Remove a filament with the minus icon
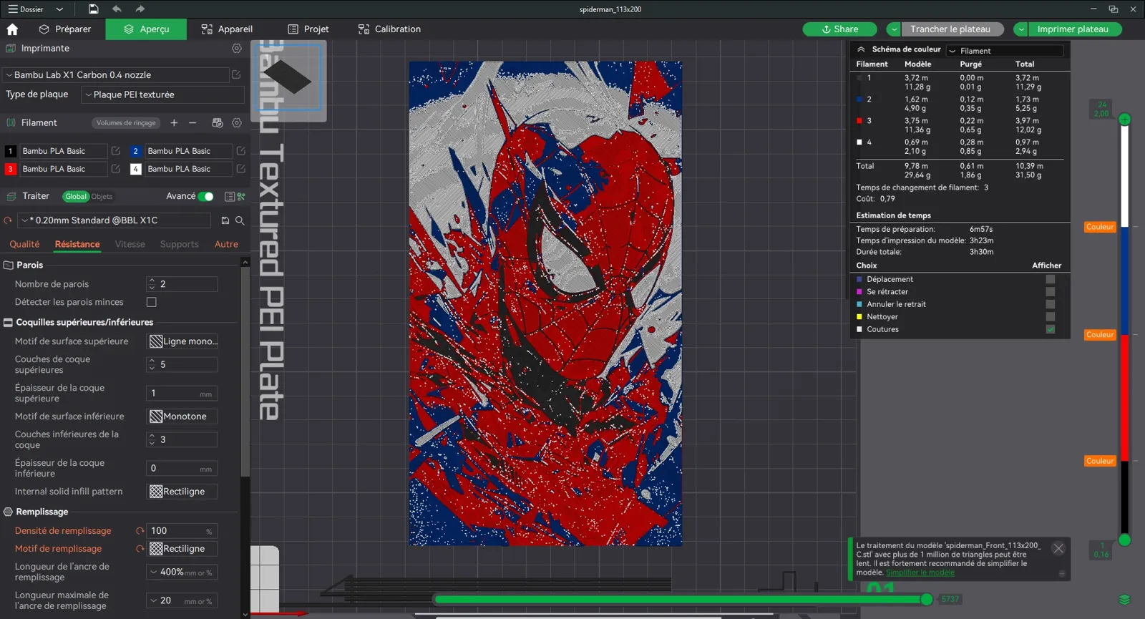The image size is (1145, 619). coord(193,123)
